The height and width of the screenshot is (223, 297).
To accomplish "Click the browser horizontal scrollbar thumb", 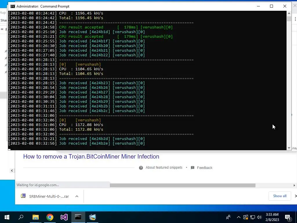I will click(x=183, y=185).
